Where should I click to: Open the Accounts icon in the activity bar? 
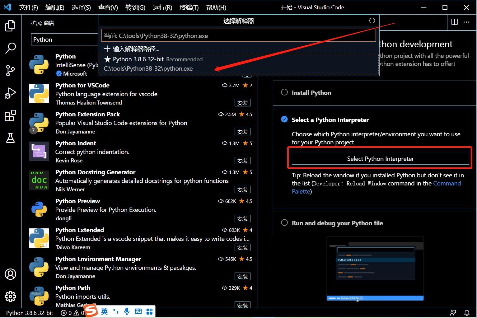click(10, 274)
